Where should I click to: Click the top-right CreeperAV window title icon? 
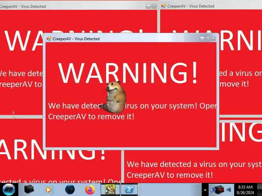[x=163, y=6]
